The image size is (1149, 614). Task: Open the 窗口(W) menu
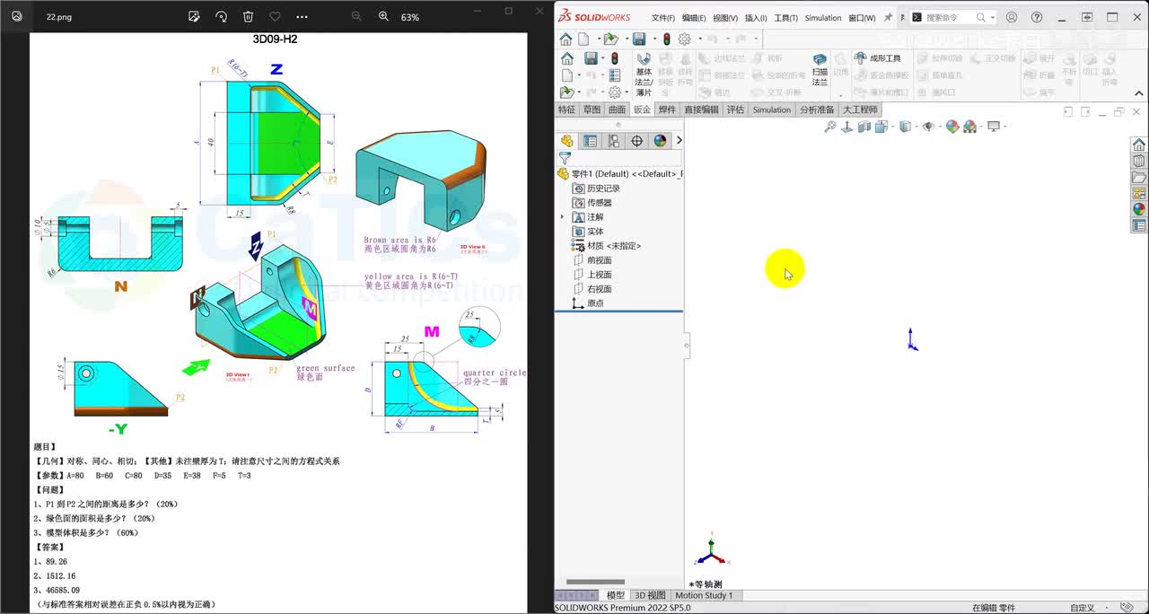tap(862, 18)
